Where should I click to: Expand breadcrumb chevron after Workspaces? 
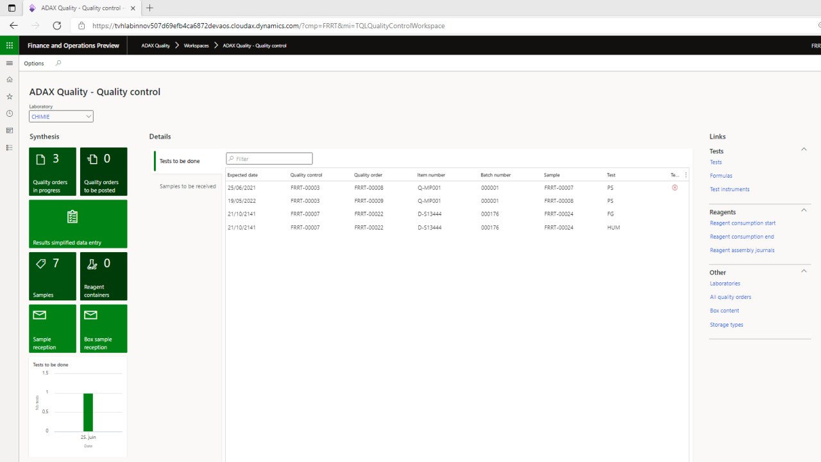(216, 46)
